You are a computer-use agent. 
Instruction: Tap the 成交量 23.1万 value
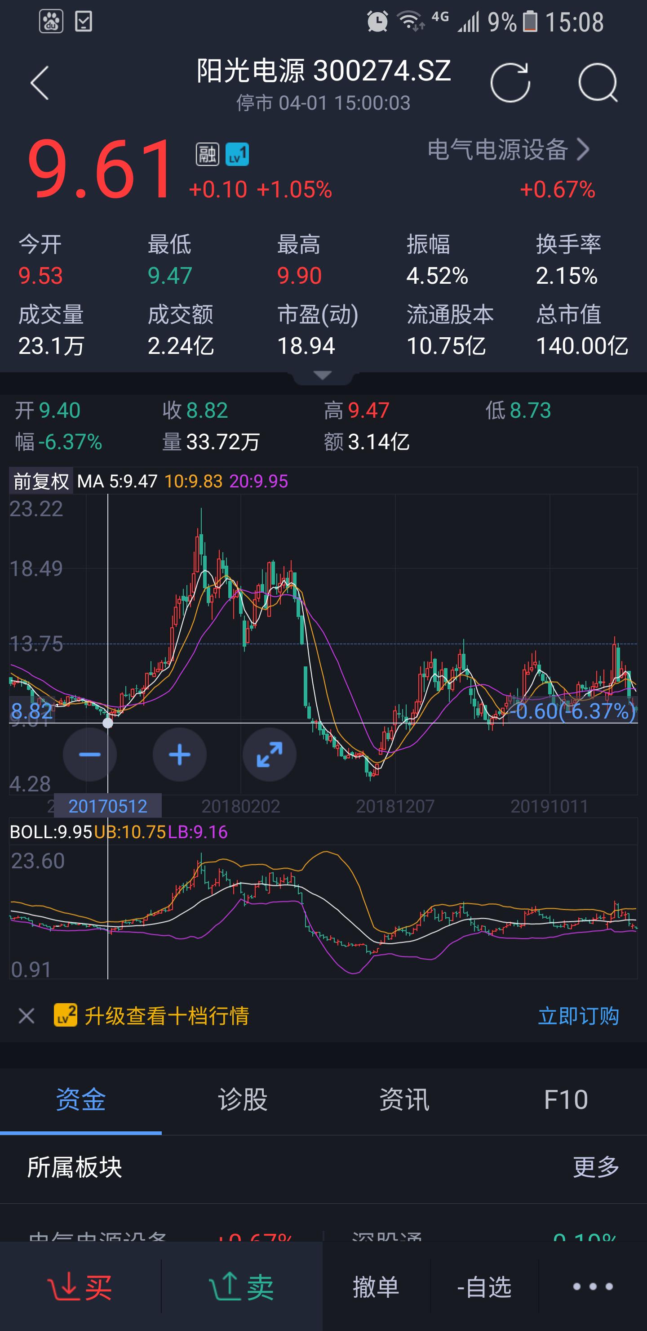(x=52, y=346)
